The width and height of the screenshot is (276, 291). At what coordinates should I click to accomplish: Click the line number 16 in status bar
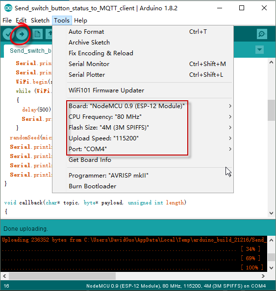click(x=6, y=286)
